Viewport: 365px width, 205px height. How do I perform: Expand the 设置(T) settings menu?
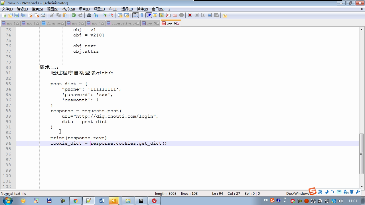point(99,9)
